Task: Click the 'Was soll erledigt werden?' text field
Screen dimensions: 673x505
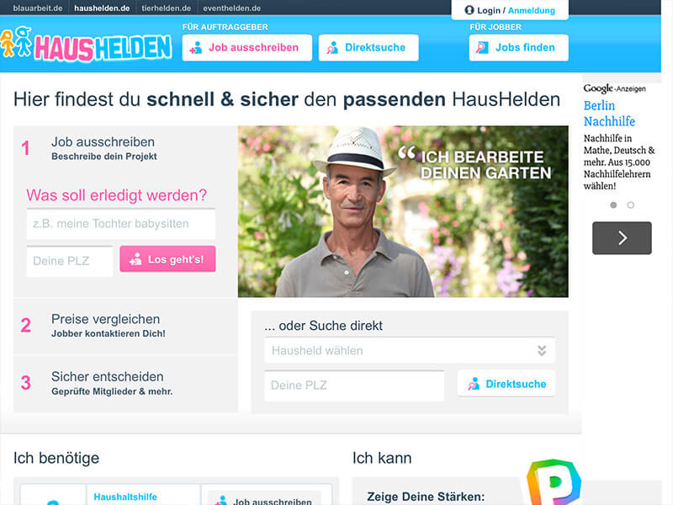Action: tap(121, 224)
